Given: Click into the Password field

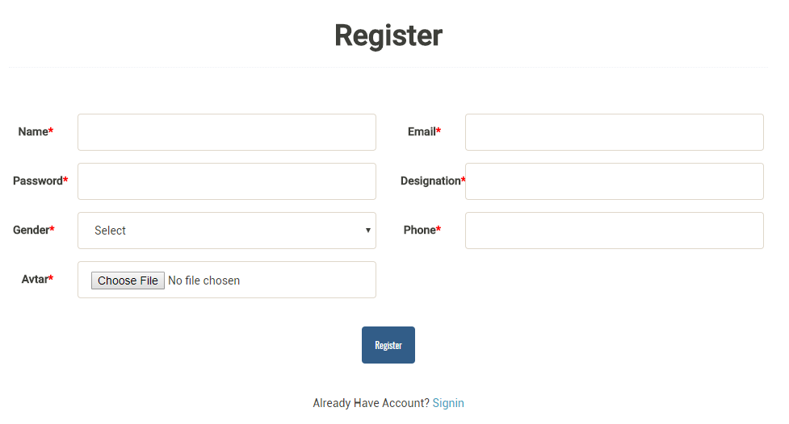Looking at the screenshot, I should [226, 181].
